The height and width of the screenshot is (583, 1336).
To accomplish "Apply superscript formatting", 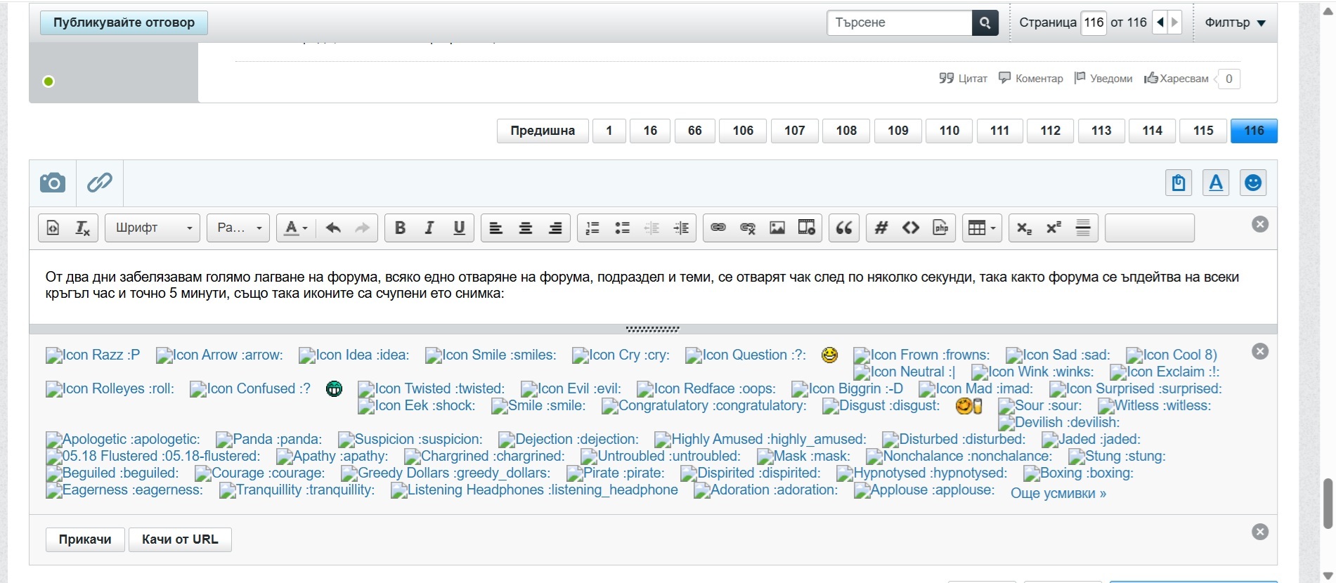I will tap(1053, 228).
